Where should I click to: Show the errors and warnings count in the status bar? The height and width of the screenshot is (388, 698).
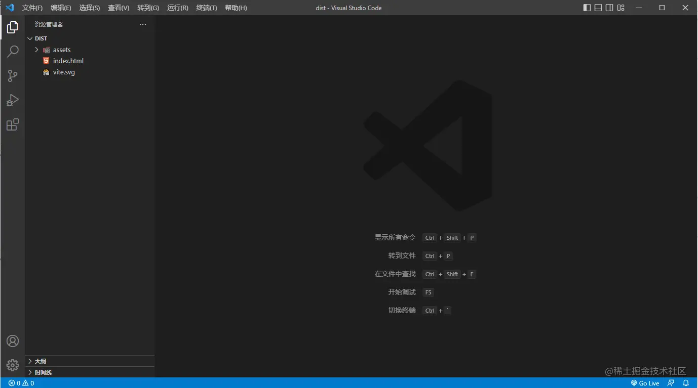pyautogui.click(x=21, y=383)
